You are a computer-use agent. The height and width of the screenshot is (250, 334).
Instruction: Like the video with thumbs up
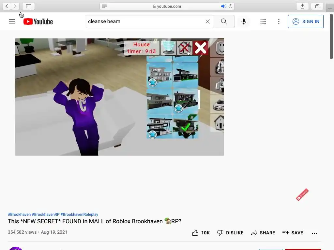pyautogui.click(x=201, y=233)
